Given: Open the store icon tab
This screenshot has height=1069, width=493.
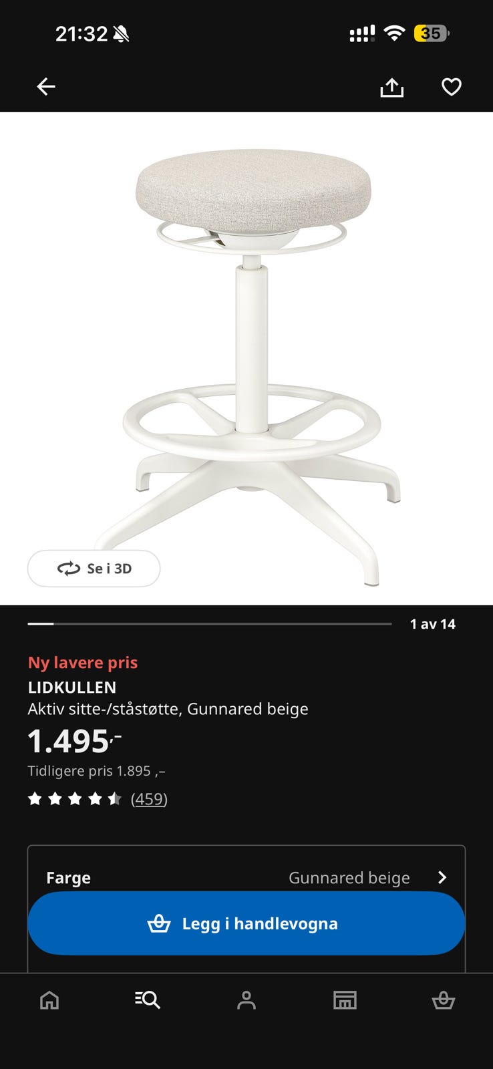Looking at the screenshot, I should point(345,1000).
